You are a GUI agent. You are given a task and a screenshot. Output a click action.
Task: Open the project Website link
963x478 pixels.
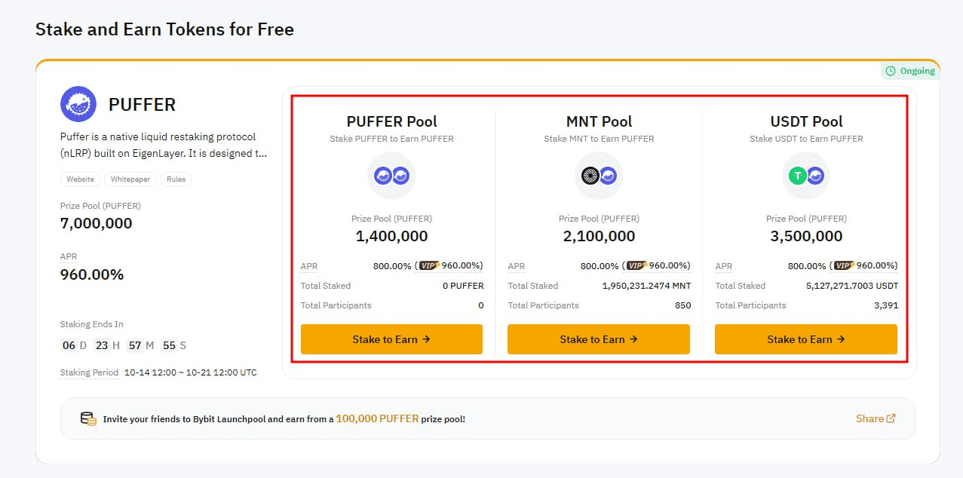coord(81,179)
